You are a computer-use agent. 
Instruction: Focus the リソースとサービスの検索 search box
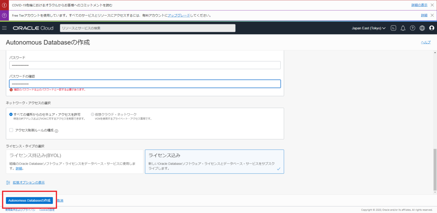pos(148,28)
